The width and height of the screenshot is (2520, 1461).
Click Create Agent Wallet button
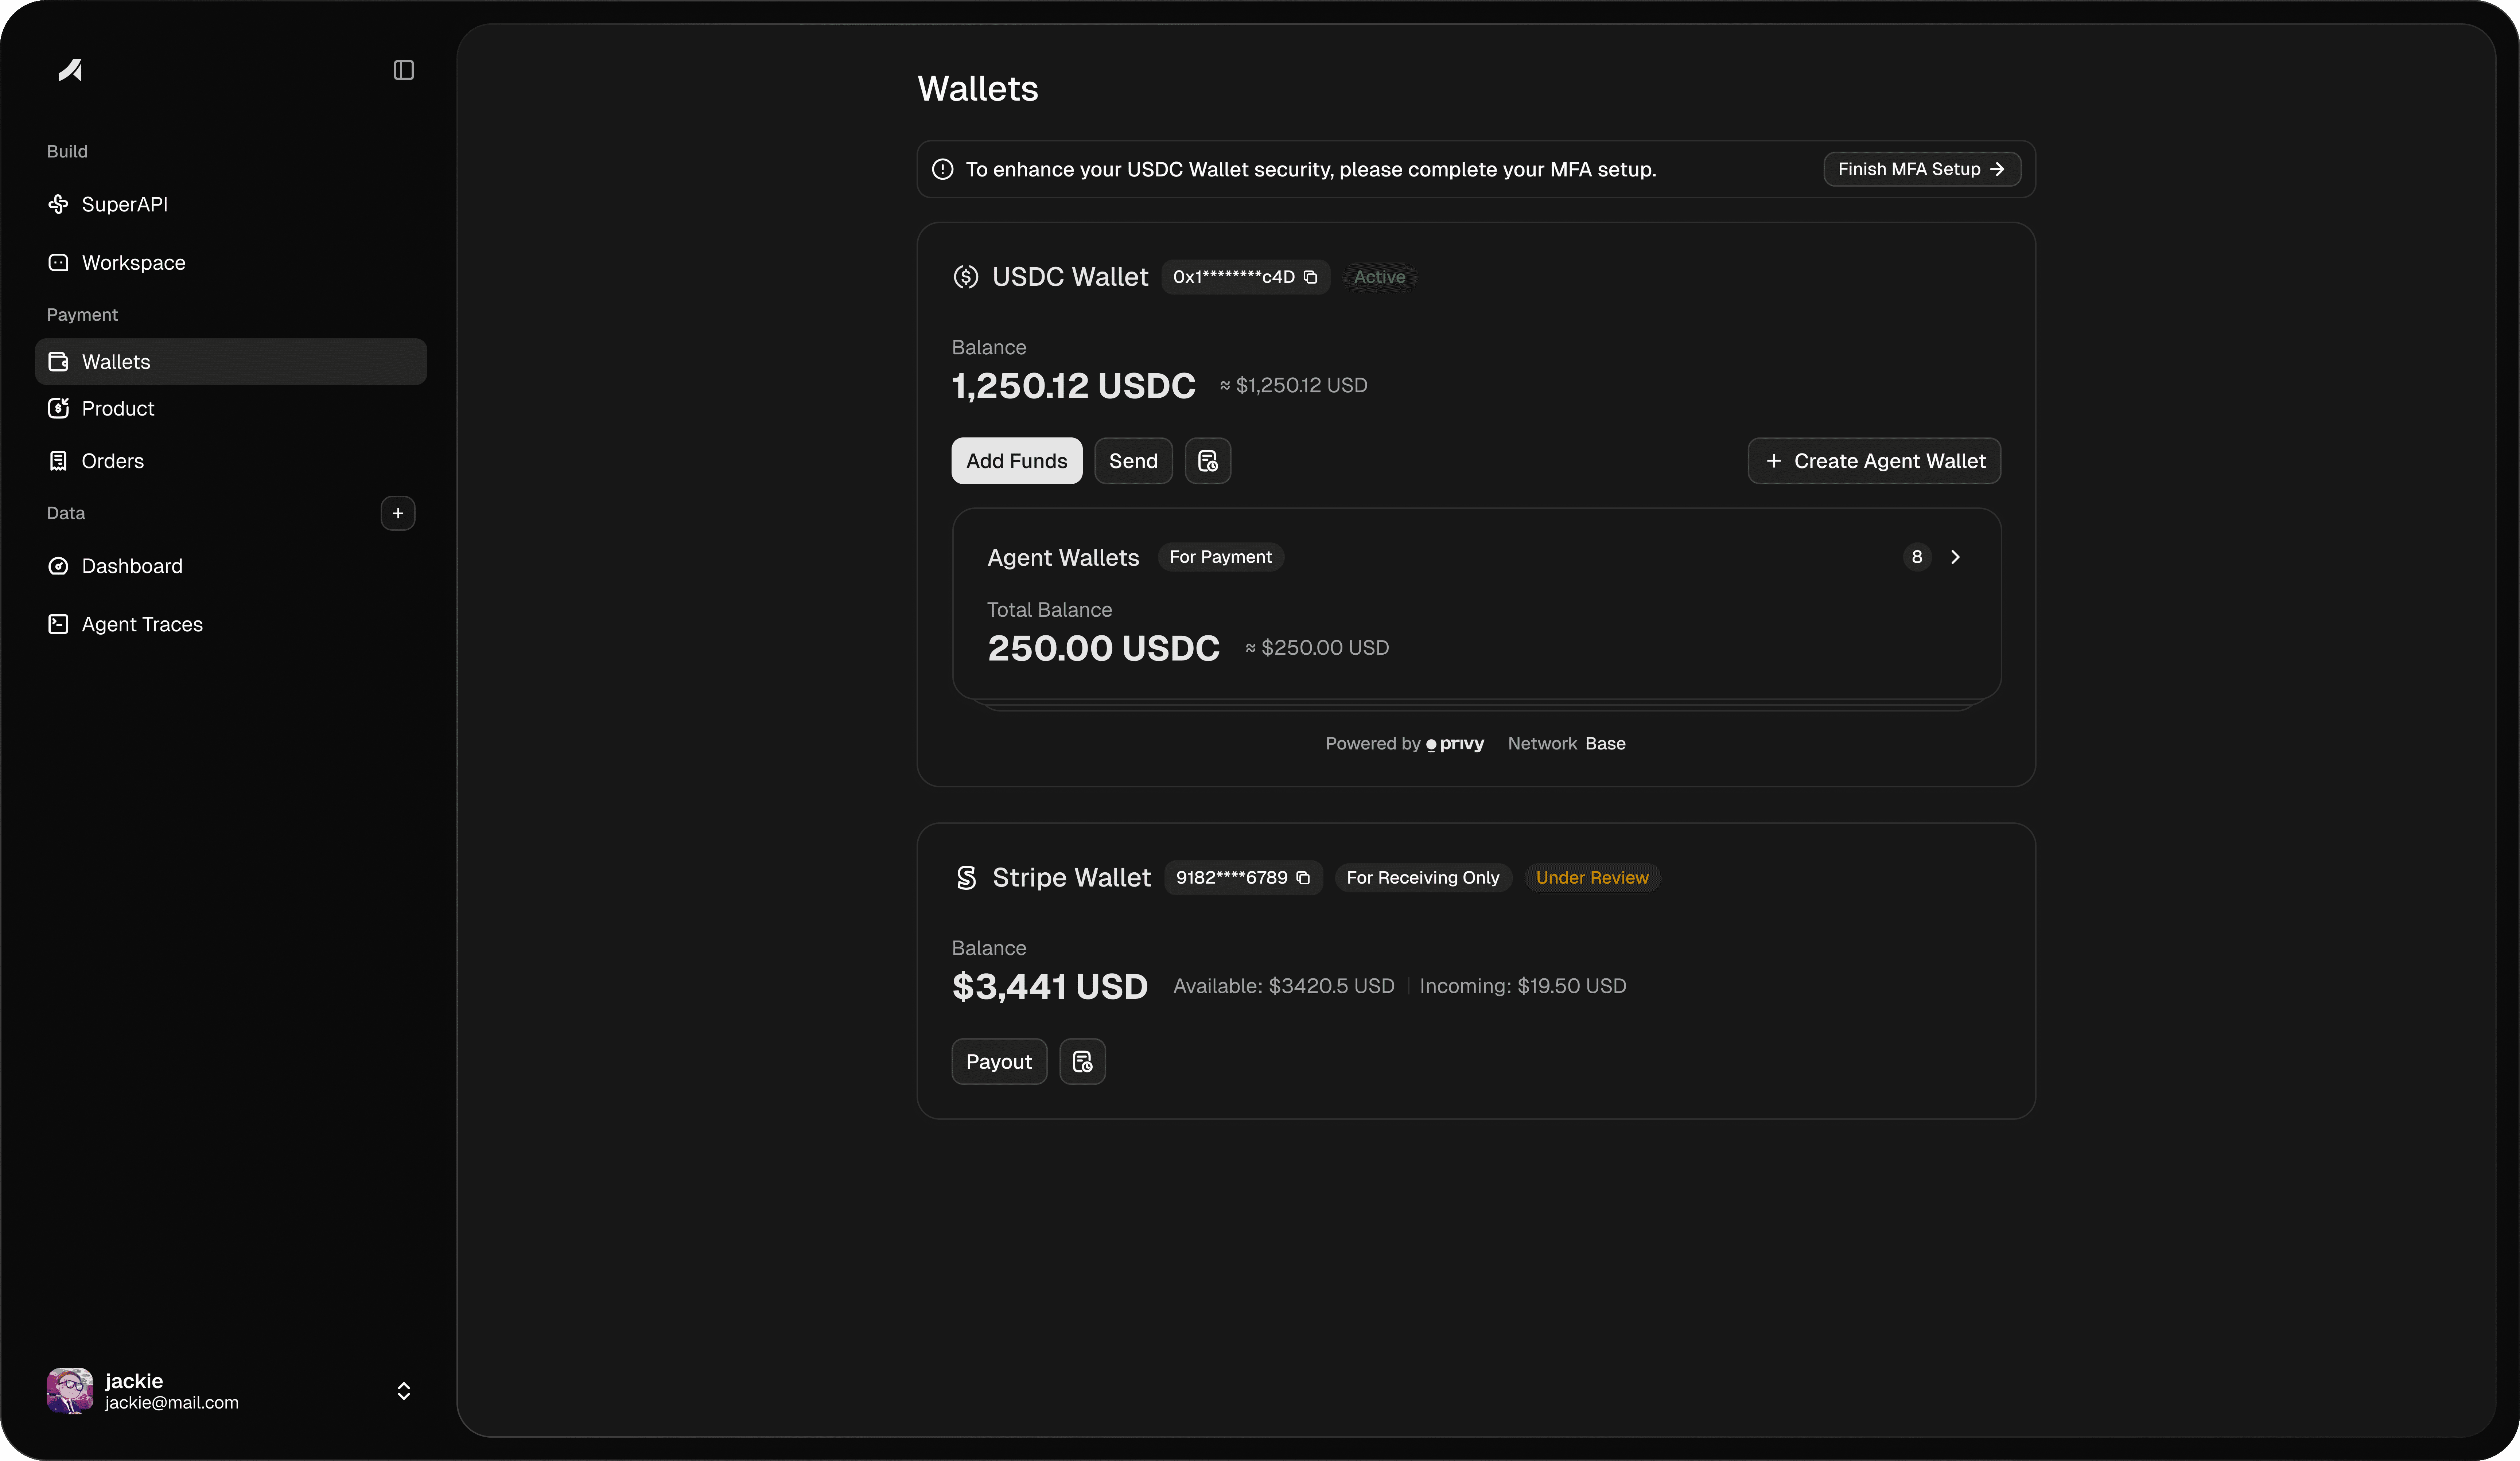[x=1874, y=461]
